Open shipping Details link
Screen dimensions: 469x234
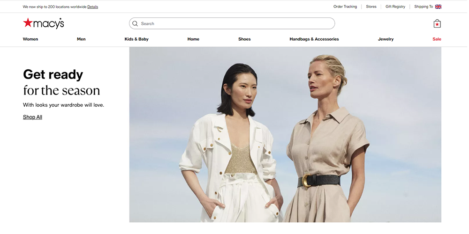point(92,7)
